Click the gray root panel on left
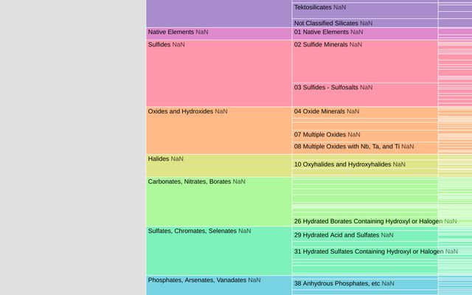The height and width of the screenshot is (295, 472). pos(72,147)
